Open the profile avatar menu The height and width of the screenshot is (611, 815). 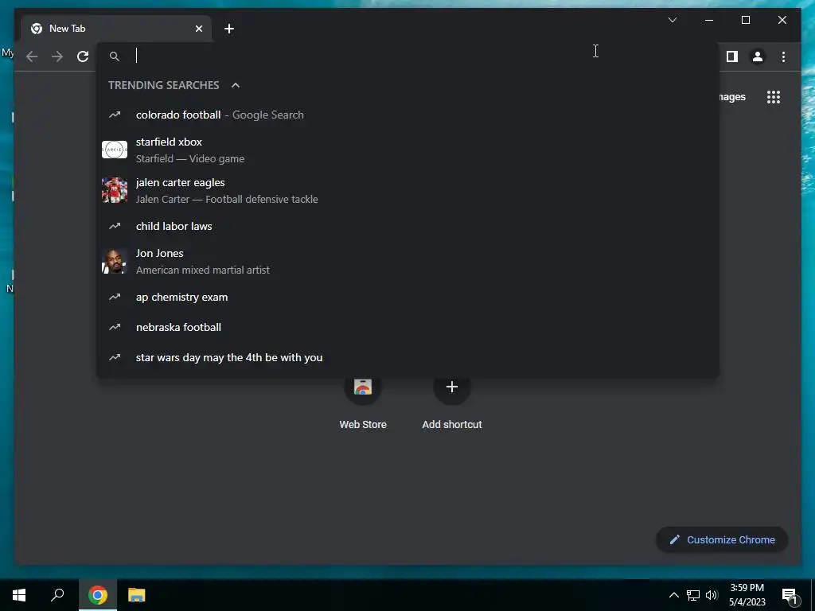758,56
